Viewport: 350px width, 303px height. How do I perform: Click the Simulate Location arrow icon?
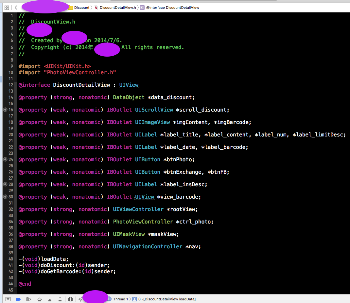click(x=80, y=299)
